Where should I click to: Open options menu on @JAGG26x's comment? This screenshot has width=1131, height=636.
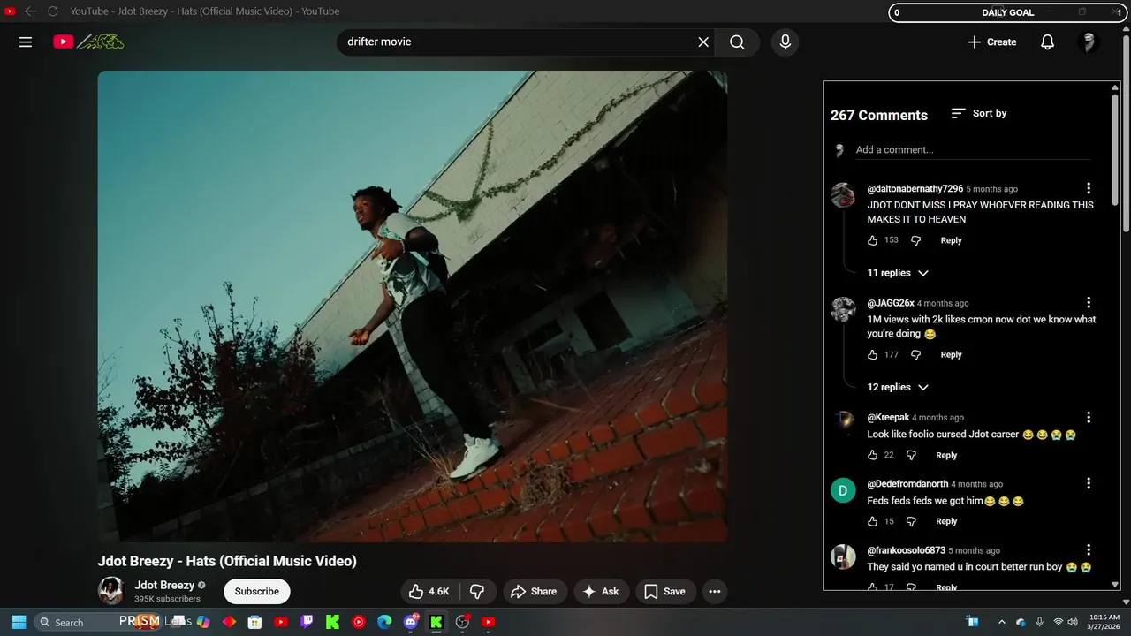point(1089,302)
